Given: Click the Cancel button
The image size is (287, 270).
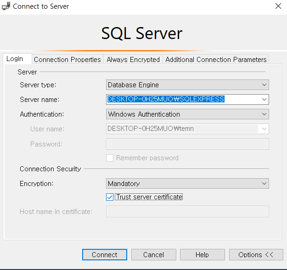Looking at the screenshot, I should click(x=153, y=255).
